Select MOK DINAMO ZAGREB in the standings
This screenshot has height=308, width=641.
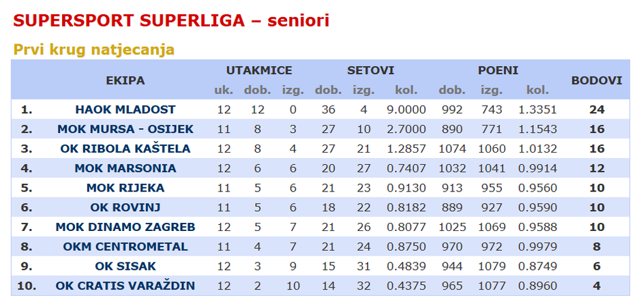point(125,227)
